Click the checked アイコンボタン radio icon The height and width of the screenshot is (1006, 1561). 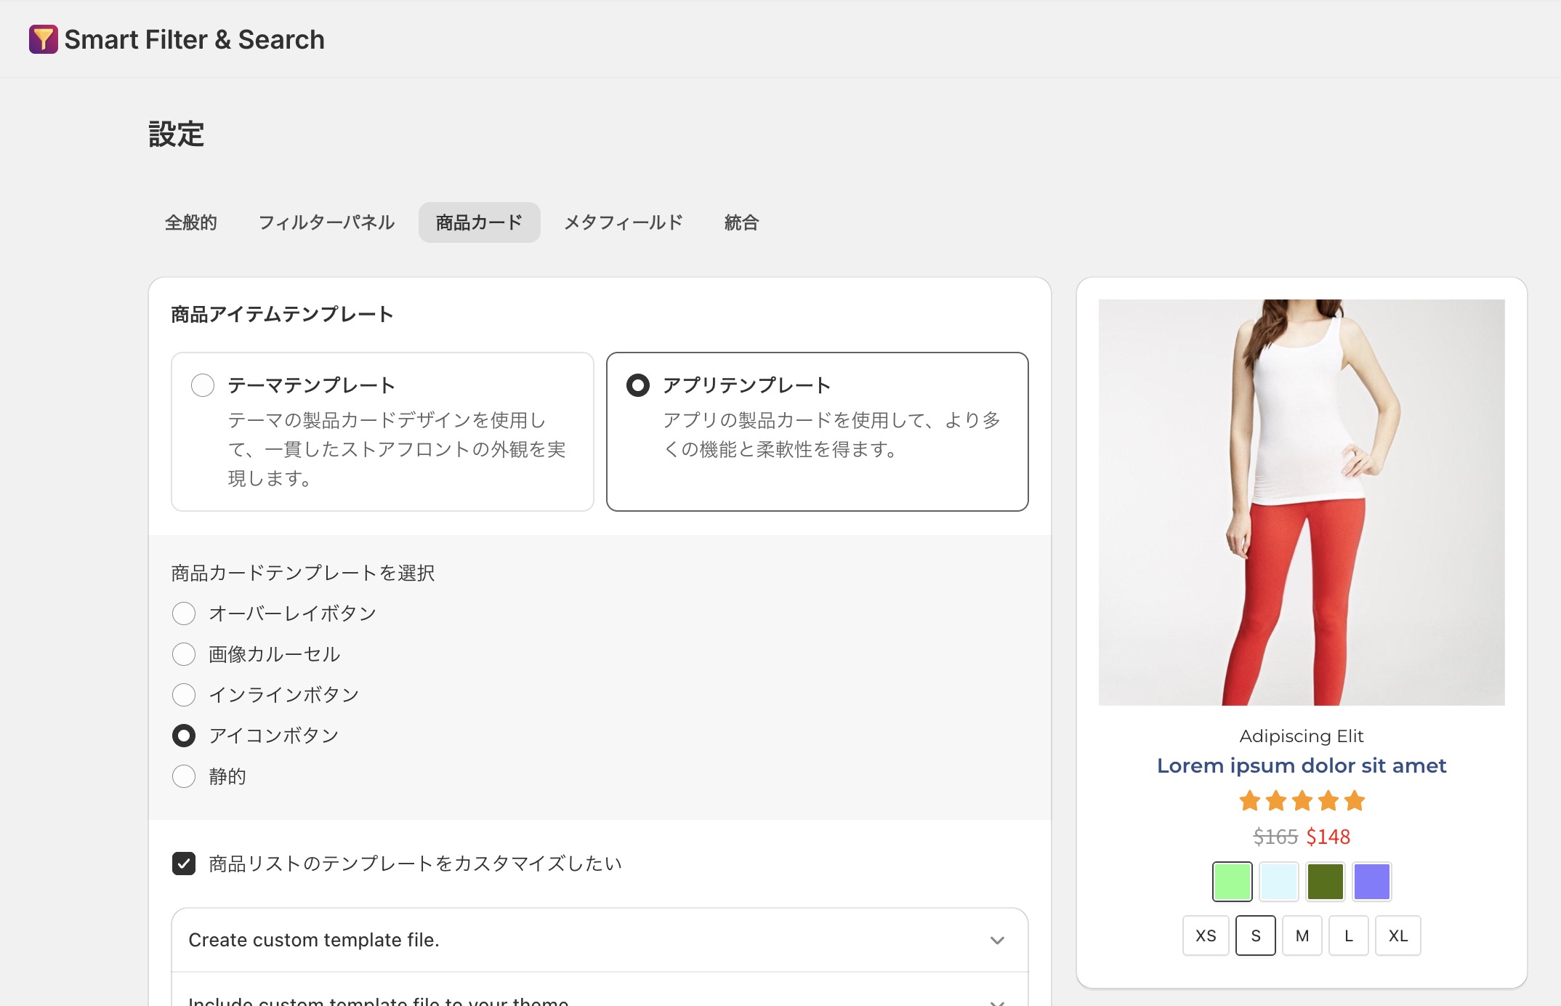tap(184, 736)
